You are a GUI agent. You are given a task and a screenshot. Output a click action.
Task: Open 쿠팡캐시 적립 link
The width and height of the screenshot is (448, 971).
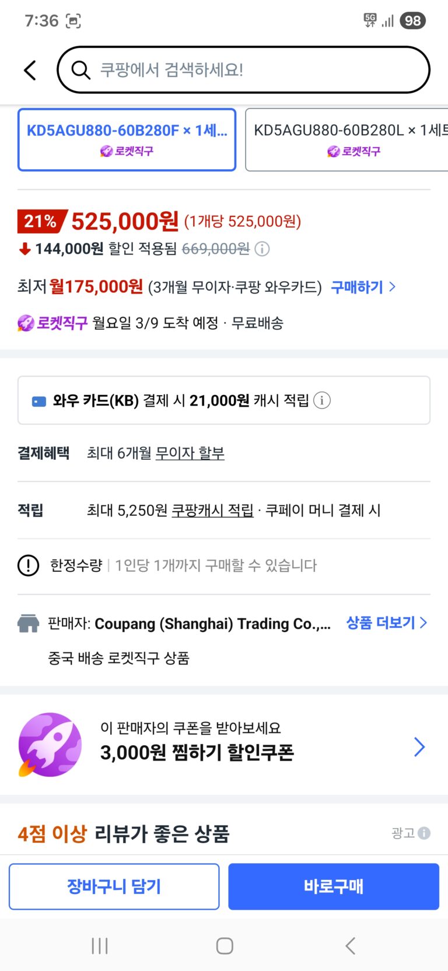(212, 511)
